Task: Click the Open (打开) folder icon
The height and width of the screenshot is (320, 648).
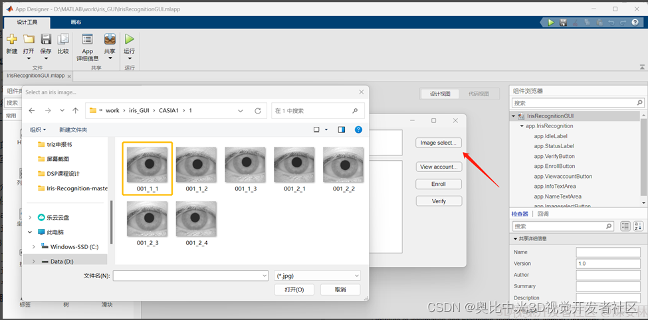Action: 29,39
